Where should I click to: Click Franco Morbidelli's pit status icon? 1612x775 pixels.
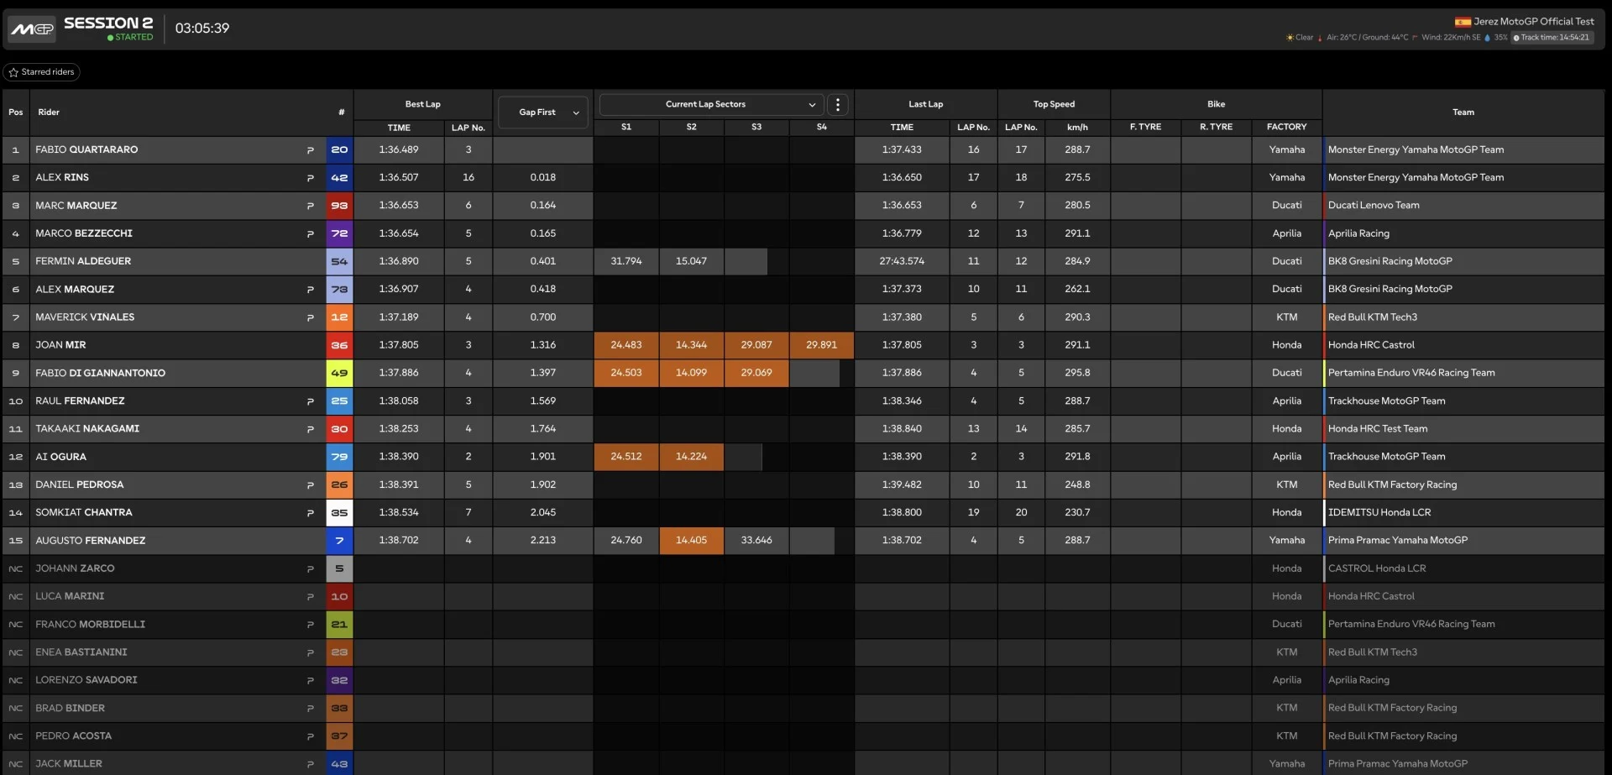point(310,625)
